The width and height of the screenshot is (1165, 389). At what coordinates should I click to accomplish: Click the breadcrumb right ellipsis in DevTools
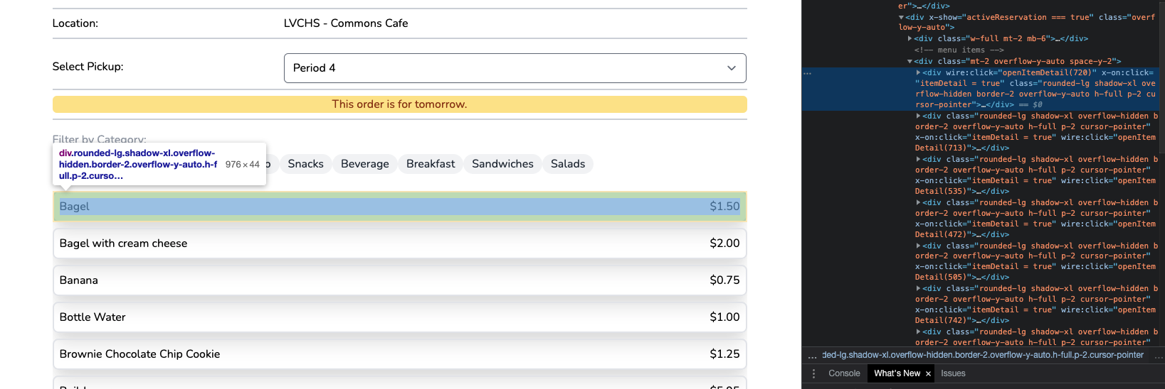1158,356
